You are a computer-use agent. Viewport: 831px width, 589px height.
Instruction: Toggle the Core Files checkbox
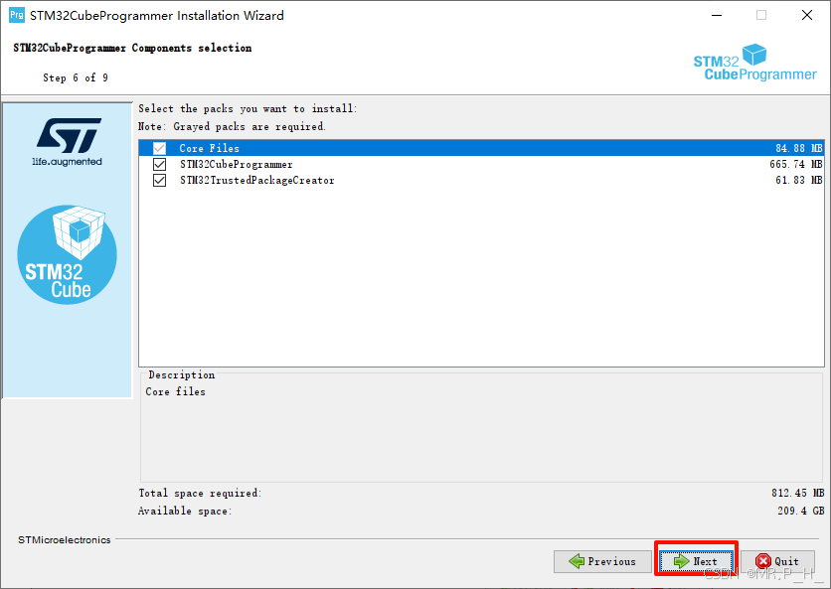click(x=159, y=148)
